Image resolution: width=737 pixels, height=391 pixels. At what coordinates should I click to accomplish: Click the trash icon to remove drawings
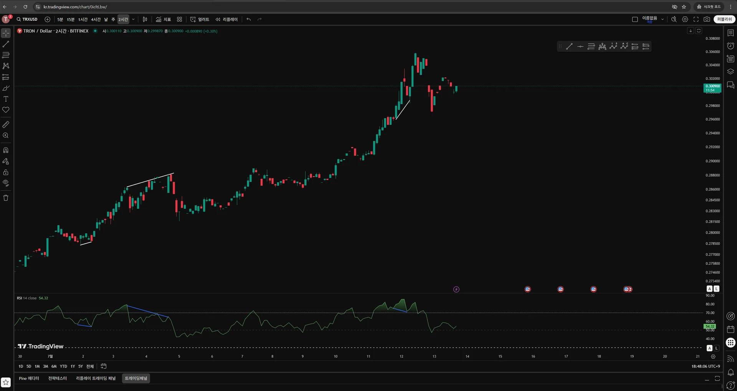point(6,198)
